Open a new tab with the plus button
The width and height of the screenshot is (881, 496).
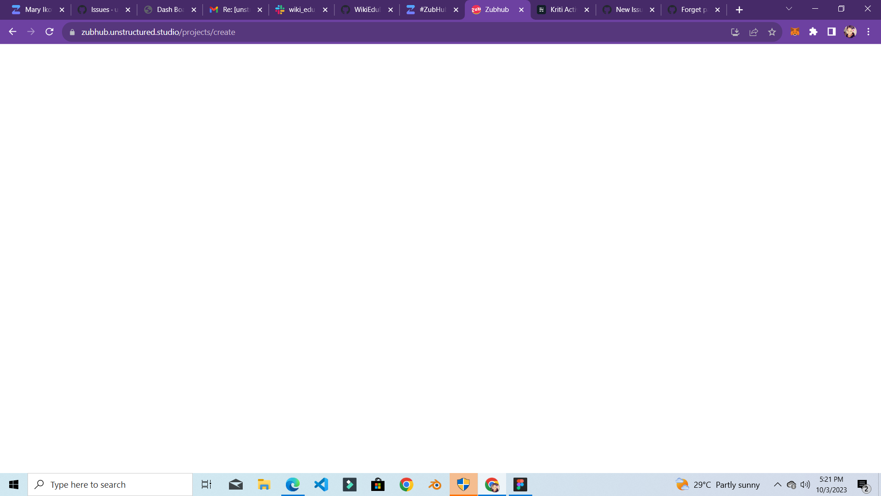[x=740, y=9]
